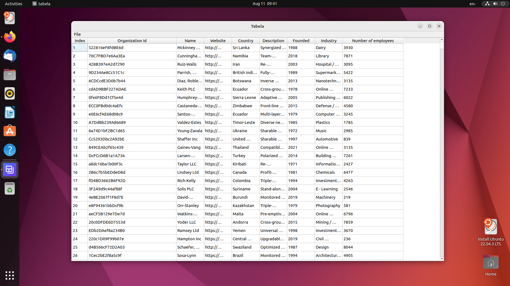Screen dimensions: 510x286
Task: Sort by Number of employees column
Action: click(373, 40)
